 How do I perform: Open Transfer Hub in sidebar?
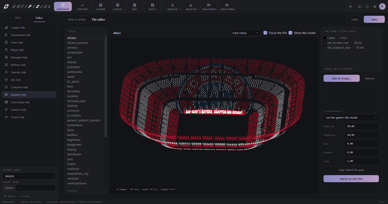pyautogui.click(x=29, y=72)
